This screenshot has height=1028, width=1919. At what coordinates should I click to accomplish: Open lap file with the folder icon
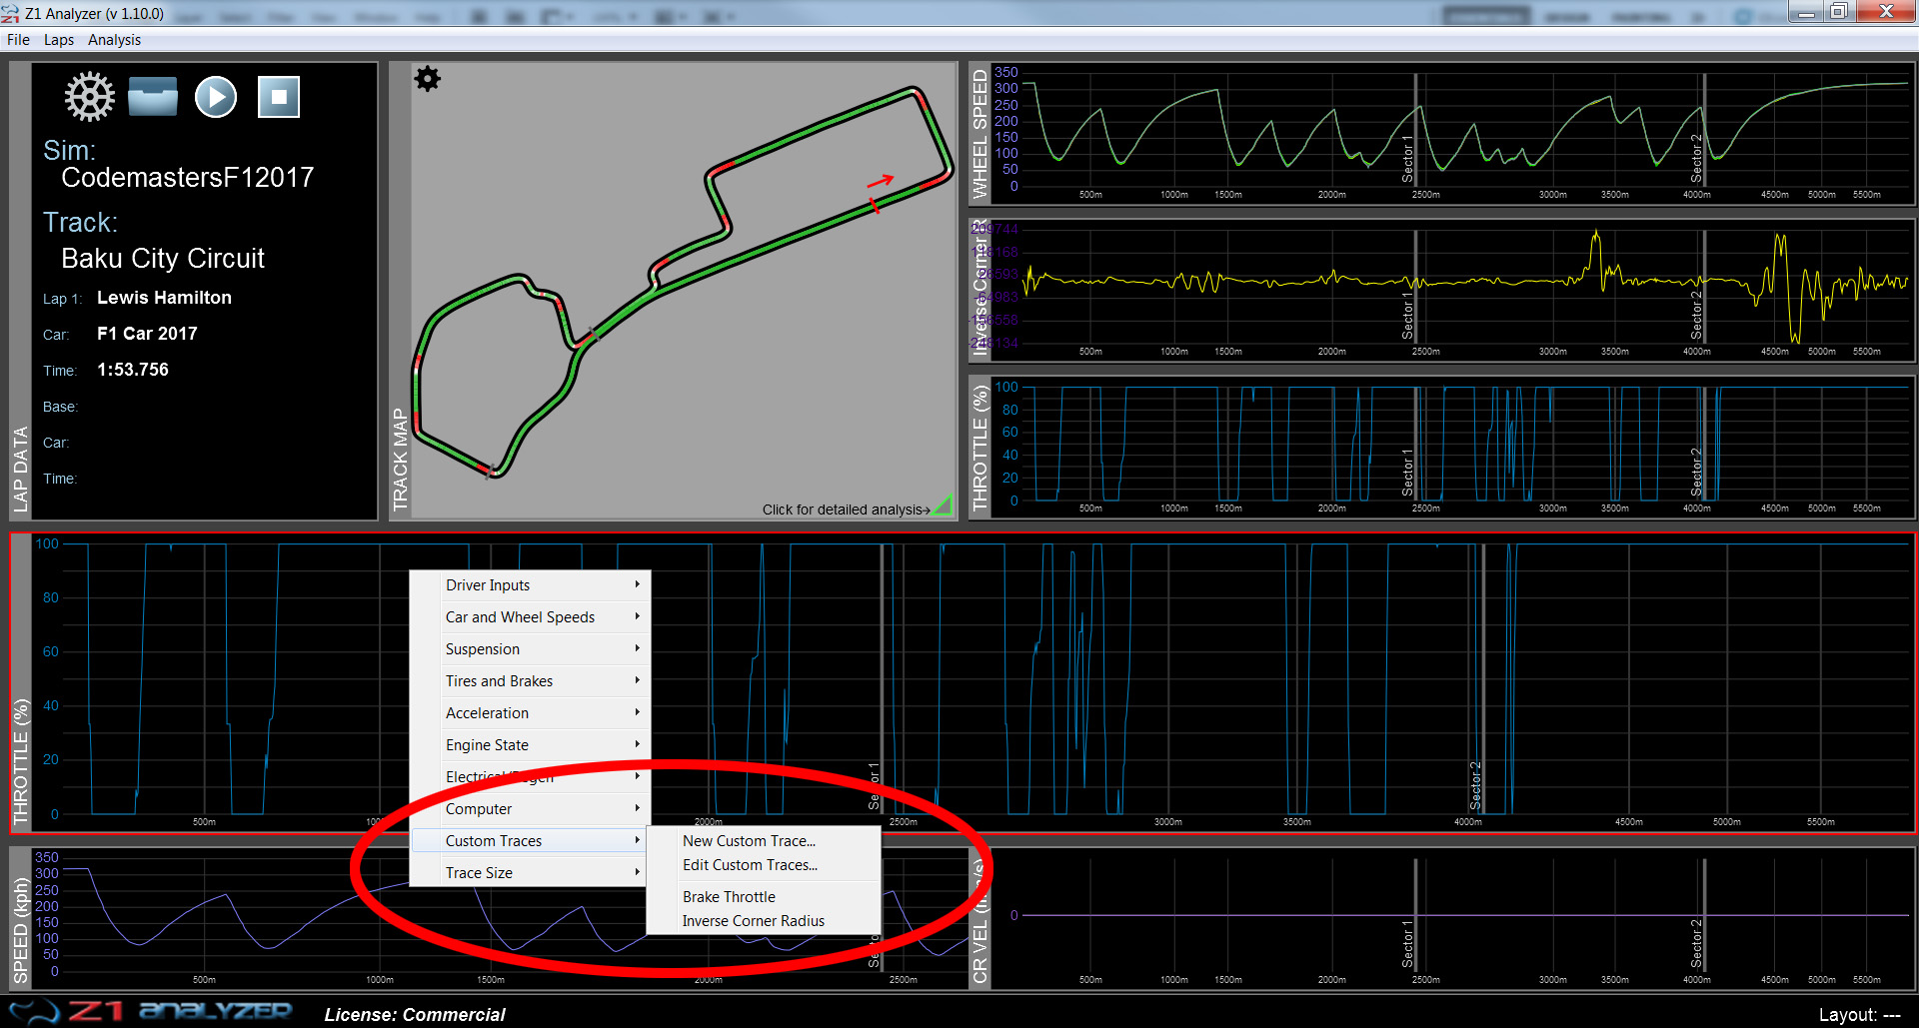tap(153, 97)
